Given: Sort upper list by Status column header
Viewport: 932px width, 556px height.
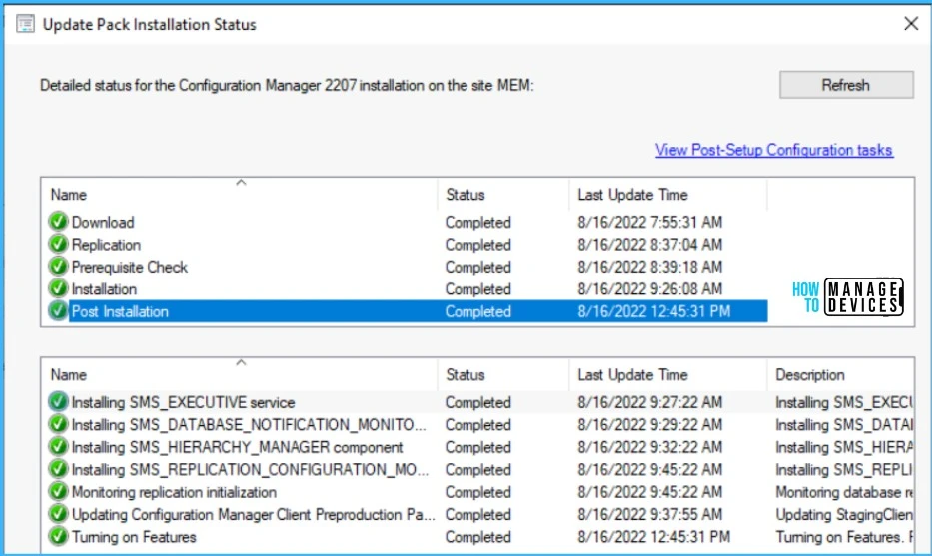Looking at the screenshot, I should 503,195.
